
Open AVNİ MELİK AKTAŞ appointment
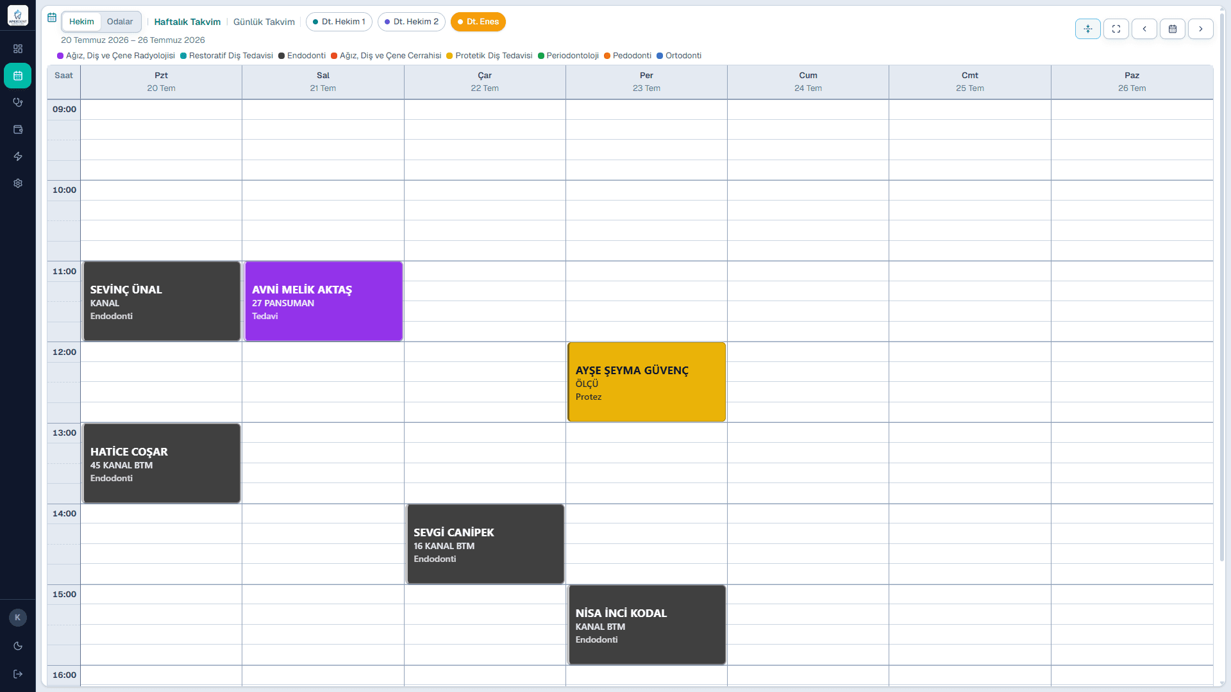pos(323,301)
